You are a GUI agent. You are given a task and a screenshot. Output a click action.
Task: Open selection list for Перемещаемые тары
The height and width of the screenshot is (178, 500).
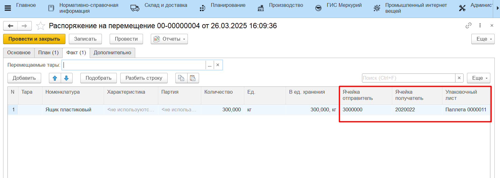click(x=210, y=65)
